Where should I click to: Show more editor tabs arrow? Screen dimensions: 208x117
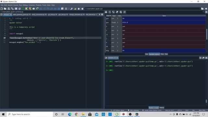pyautogui.click(x=99, y=14)
